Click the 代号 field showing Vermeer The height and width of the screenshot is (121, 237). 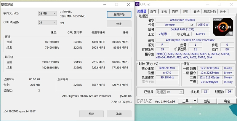pos(170,25)
